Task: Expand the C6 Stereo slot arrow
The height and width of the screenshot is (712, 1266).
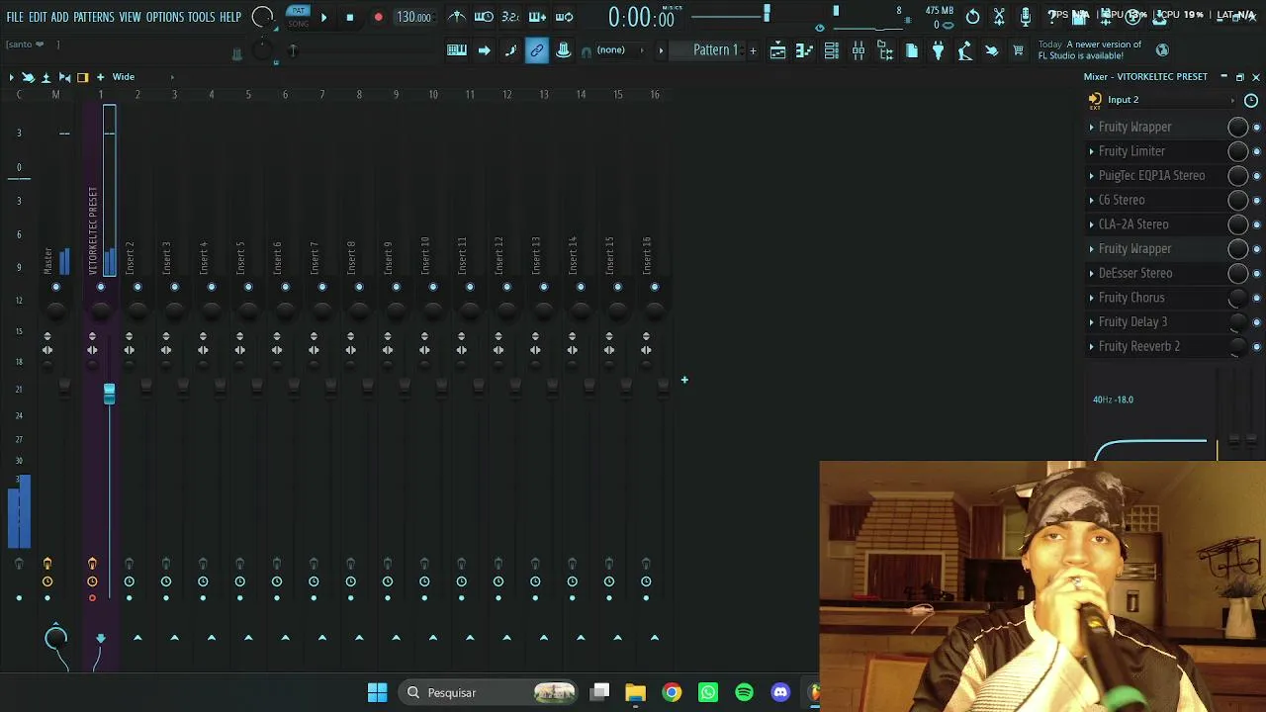Action: tap(1092, 200)
